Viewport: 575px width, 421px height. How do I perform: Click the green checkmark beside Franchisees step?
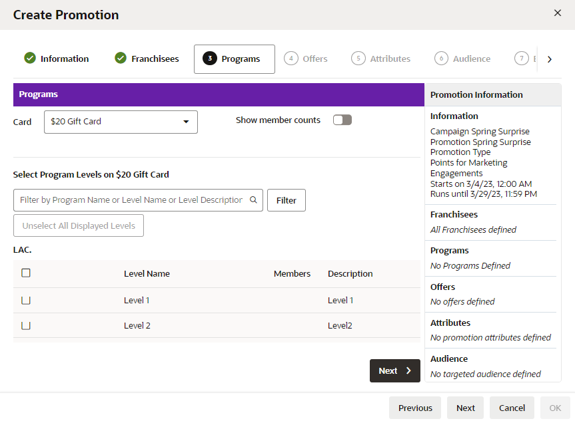pyautogui.click(x=121, y=58)
